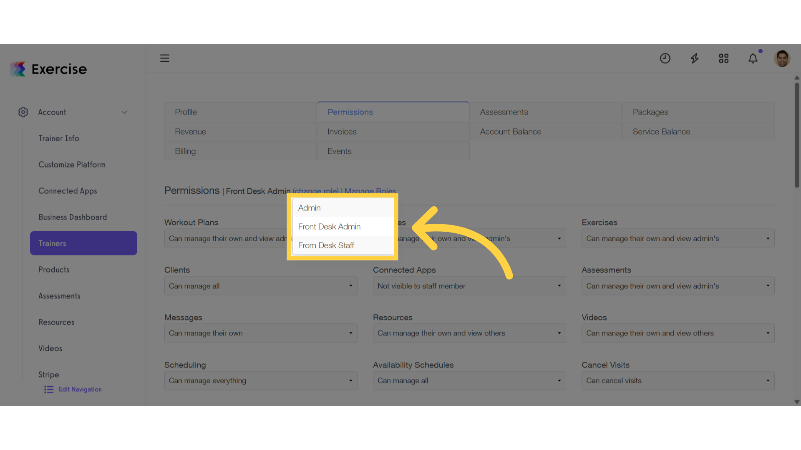Click the change role link
The width and height of the screenshot is (801, 450).
316,191
